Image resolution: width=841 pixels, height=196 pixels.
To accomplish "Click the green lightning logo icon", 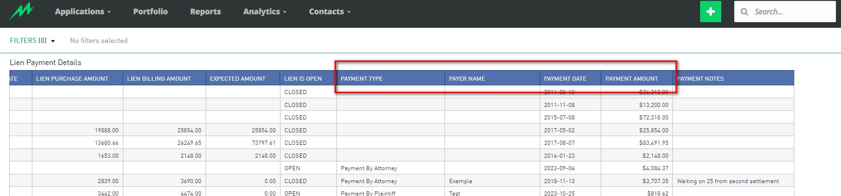I will click(x=22, y=11).
